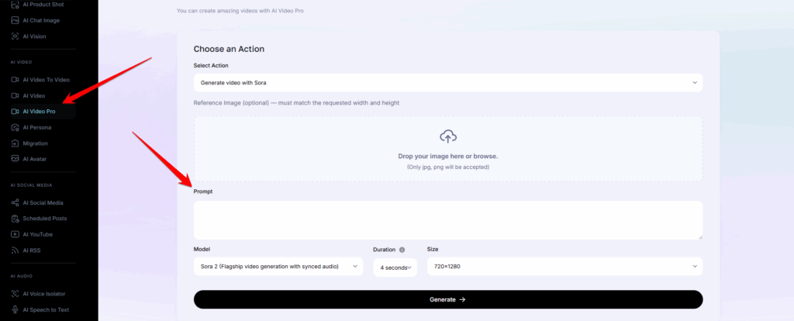Click the Duration info icon
794x321 pixels.
pos(402,250)
